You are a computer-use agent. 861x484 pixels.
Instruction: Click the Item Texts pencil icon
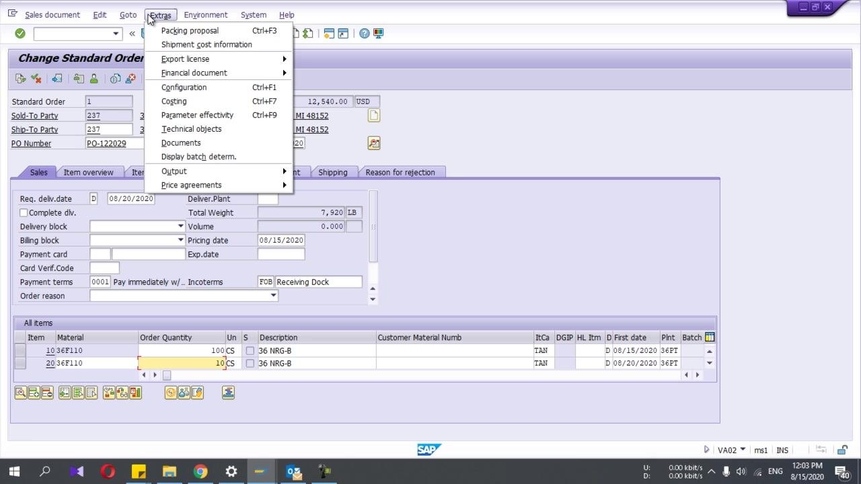(197, 393)
